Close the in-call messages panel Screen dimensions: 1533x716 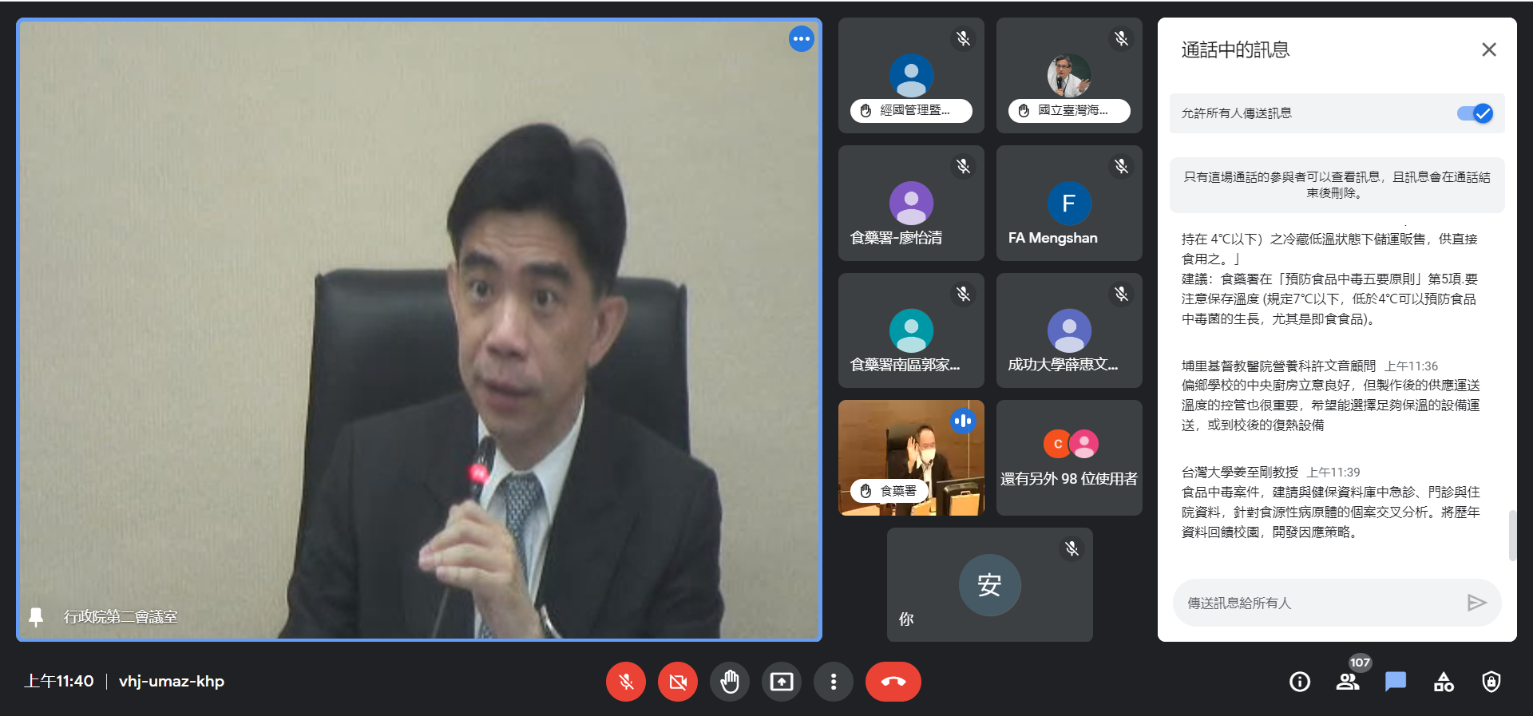1489,49
